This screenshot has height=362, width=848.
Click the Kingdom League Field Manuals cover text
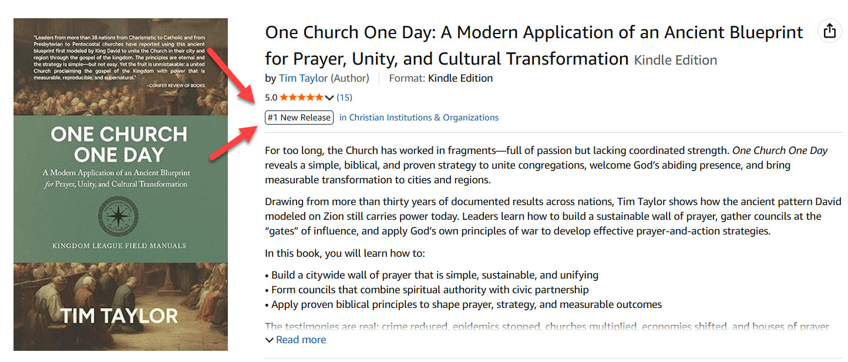click(119, 246)
